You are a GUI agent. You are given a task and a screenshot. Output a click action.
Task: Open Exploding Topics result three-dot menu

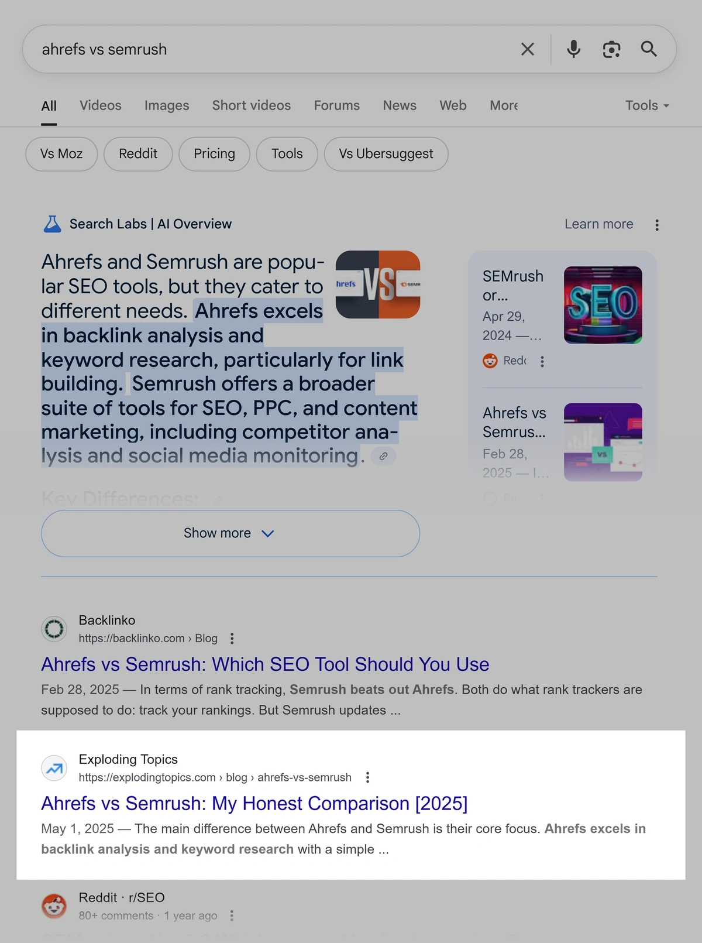coord(367,777)
